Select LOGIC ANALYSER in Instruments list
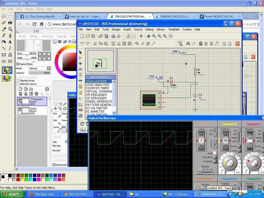This screenshot has width=264, height=198. (98, 85)
